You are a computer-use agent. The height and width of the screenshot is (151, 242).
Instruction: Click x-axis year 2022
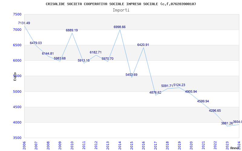coord(215,145)
